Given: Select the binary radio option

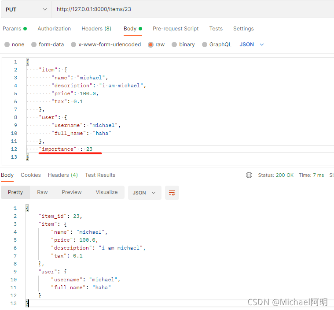Looking at the screenshot, I should pos(174,45).
